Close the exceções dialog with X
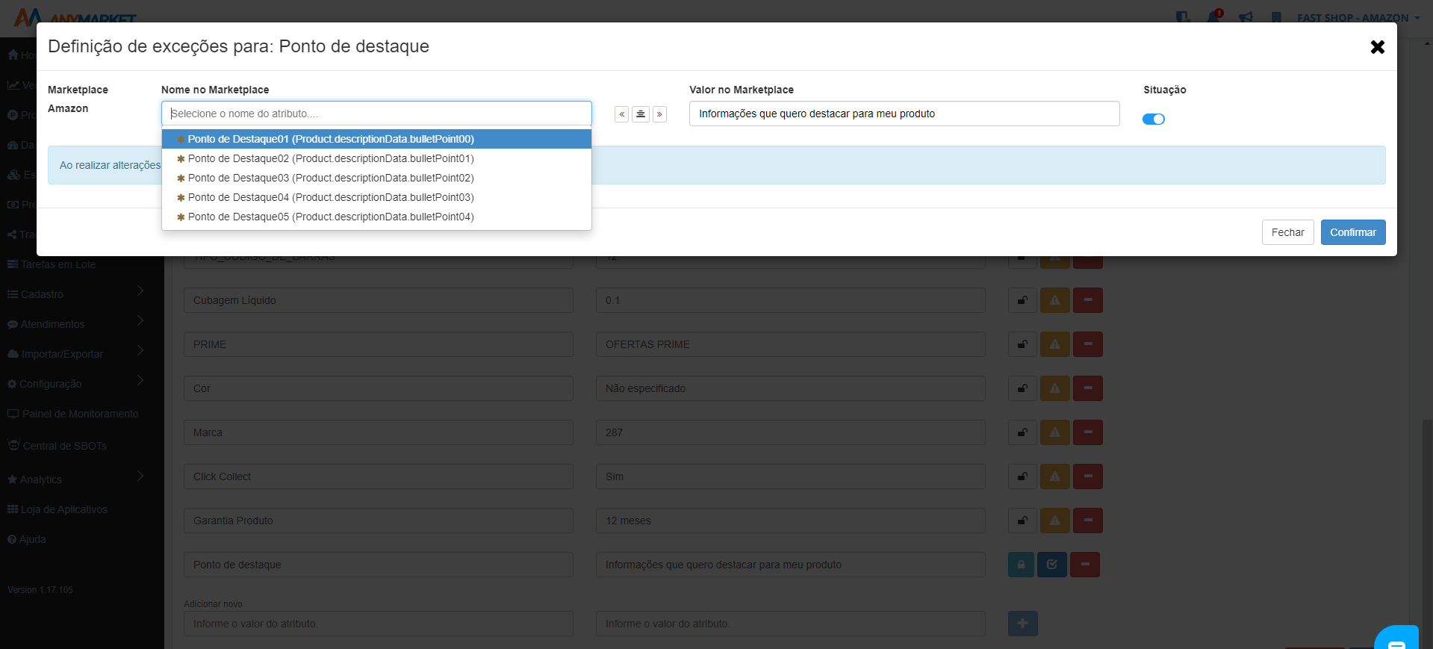 [1378, 47]
